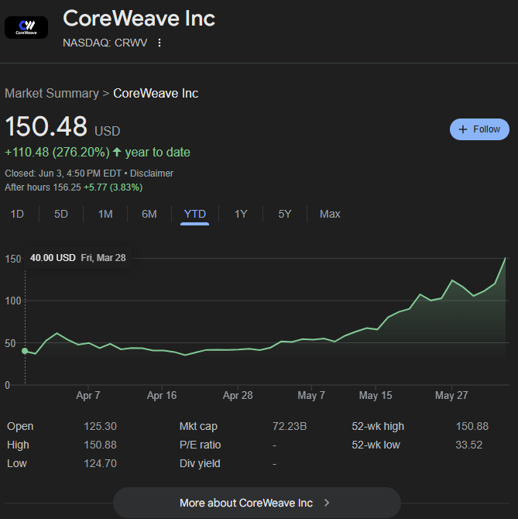The height and width of the screenshot is (519, 518).
Task: Open the Market Summary breadcrumb link
Action: click(52, 93)
